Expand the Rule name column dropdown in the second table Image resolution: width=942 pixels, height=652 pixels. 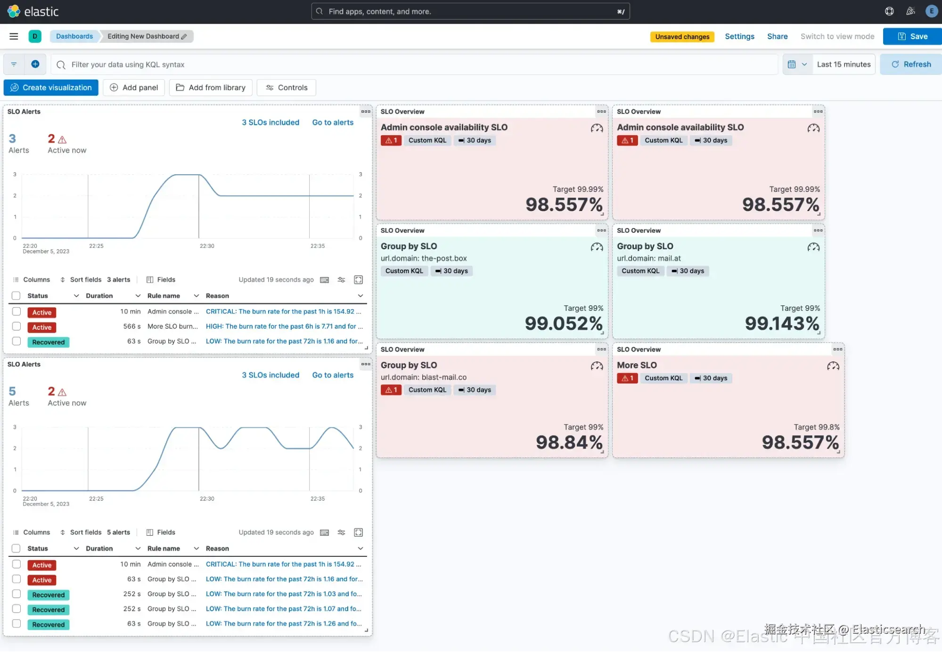[x=197, y=548]
